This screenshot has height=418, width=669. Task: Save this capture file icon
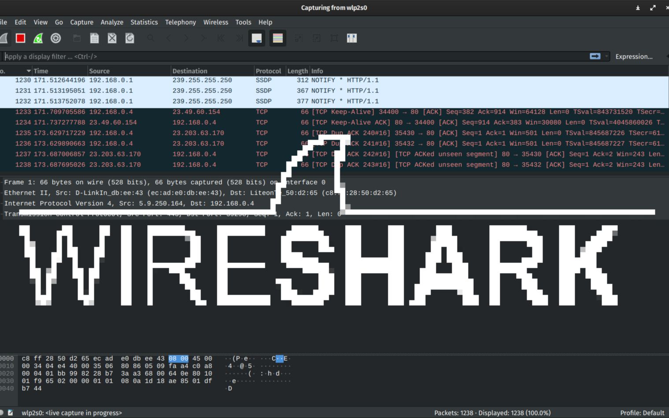coord(94,38)
